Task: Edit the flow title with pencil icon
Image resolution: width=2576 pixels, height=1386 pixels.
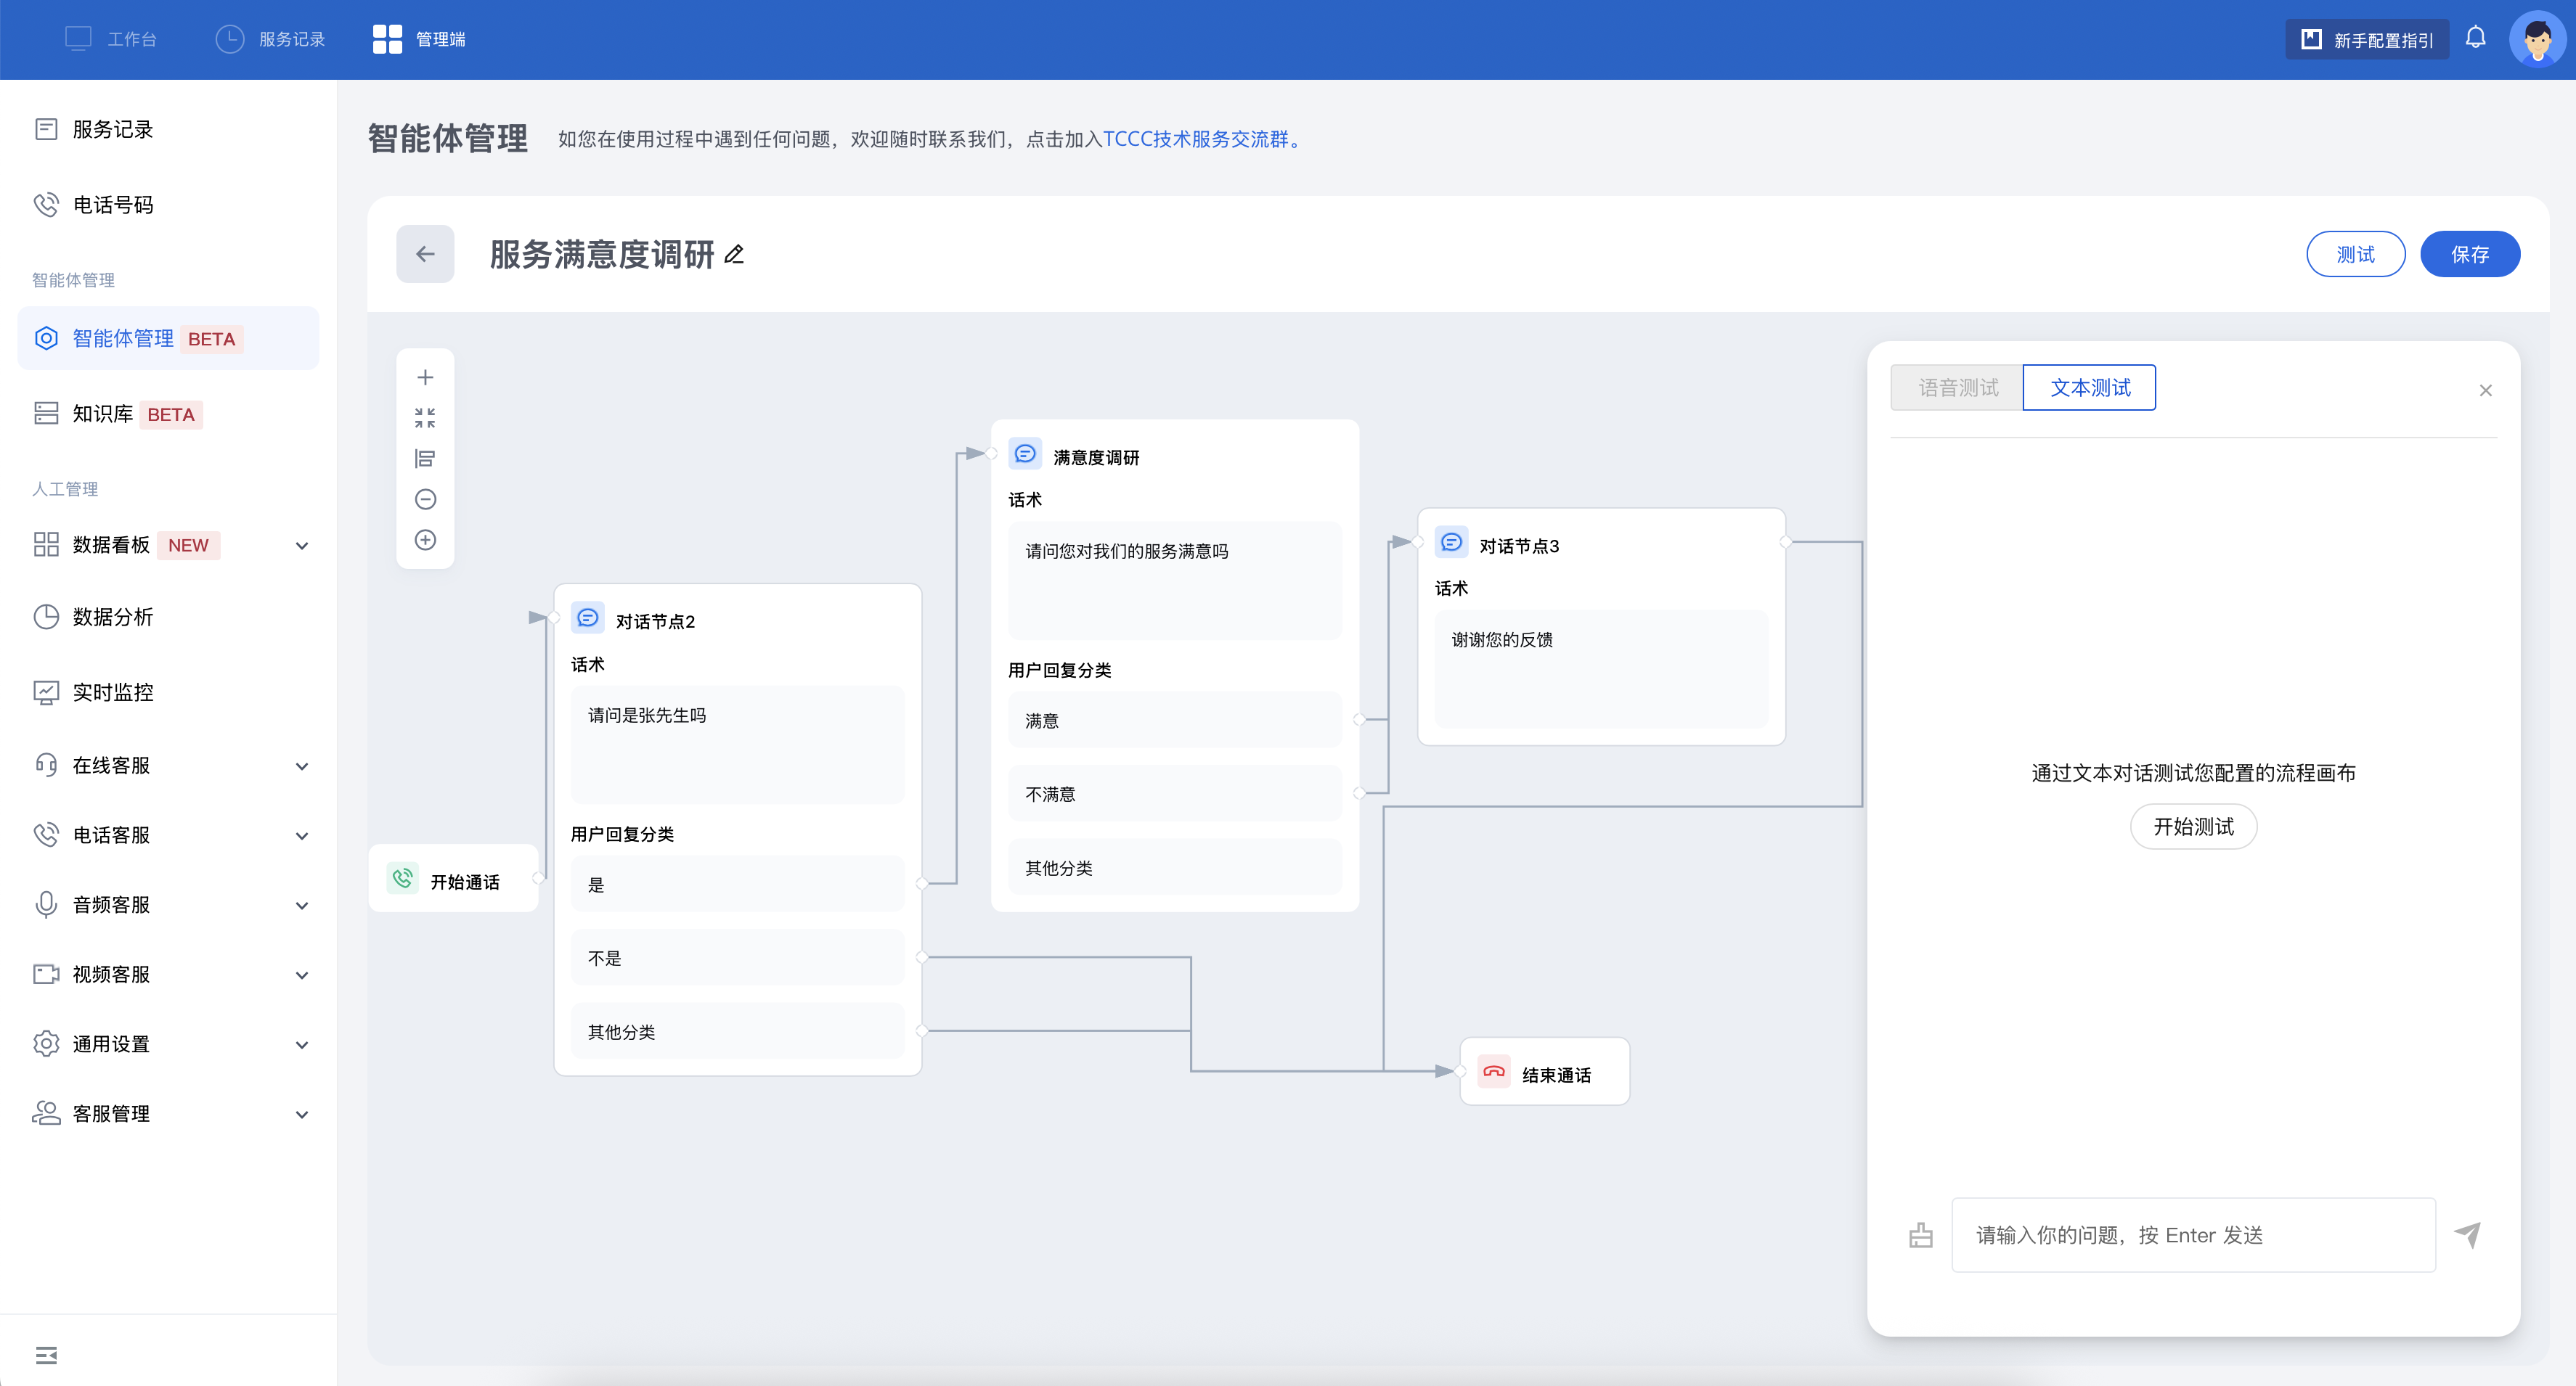Action: 734,255
